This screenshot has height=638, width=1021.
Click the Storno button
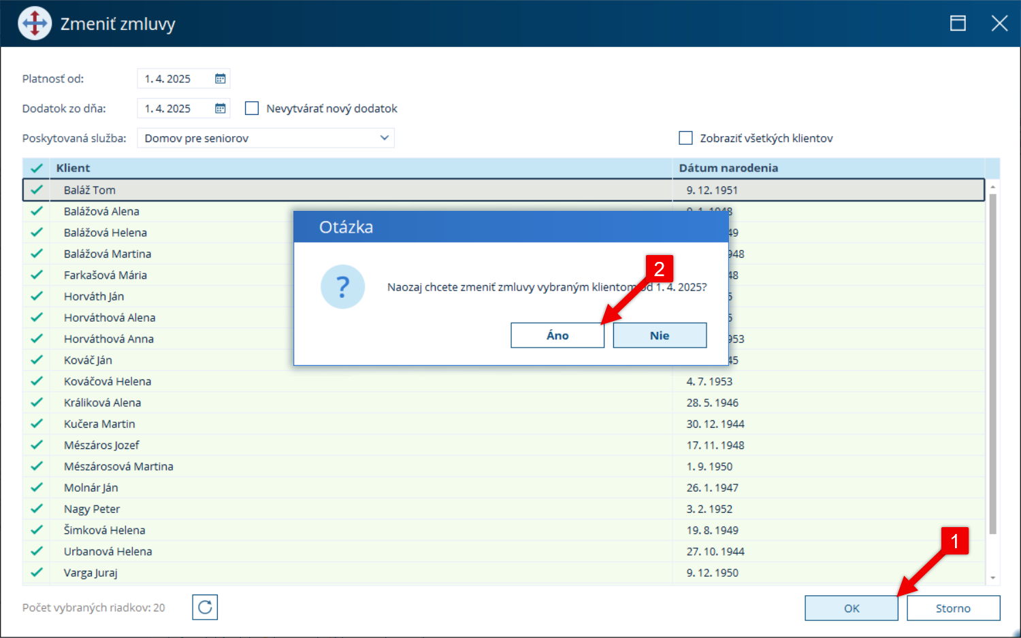(x=953, y=608)
